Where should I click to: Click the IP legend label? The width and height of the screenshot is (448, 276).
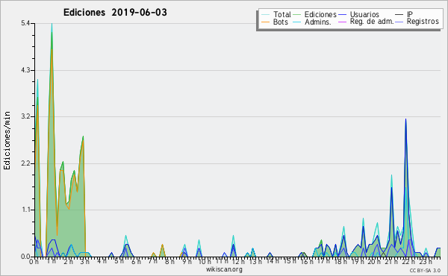(x=410, y=14)
